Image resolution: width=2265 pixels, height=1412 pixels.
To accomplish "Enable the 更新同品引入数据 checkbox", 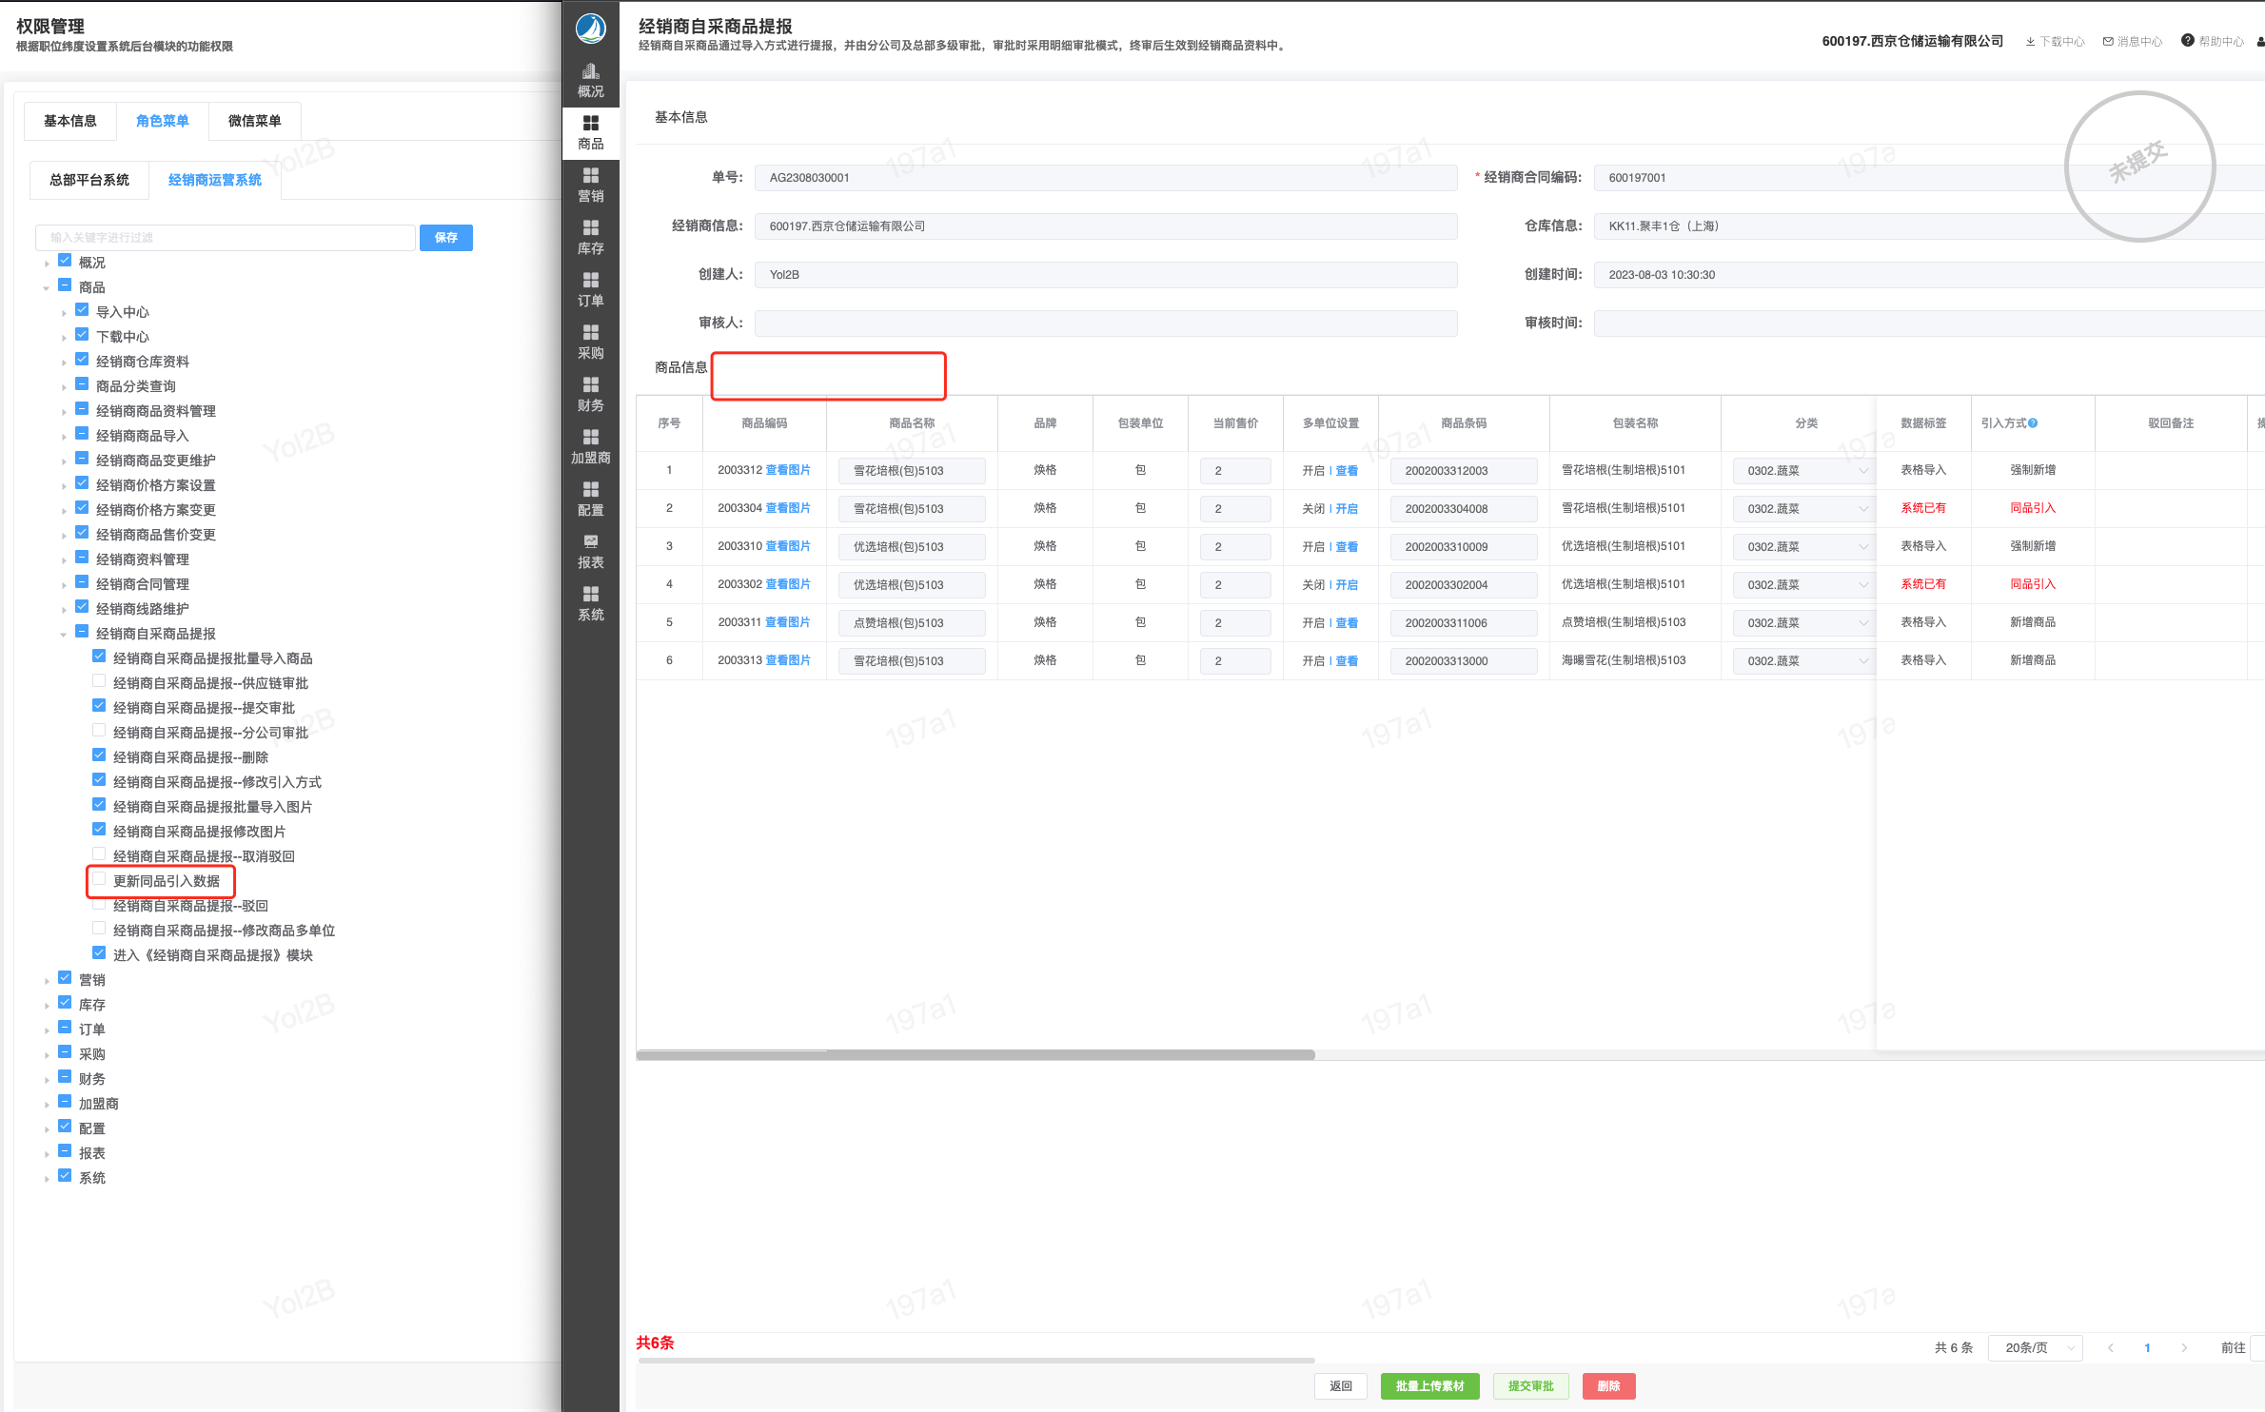I will [x=99, y=880].
